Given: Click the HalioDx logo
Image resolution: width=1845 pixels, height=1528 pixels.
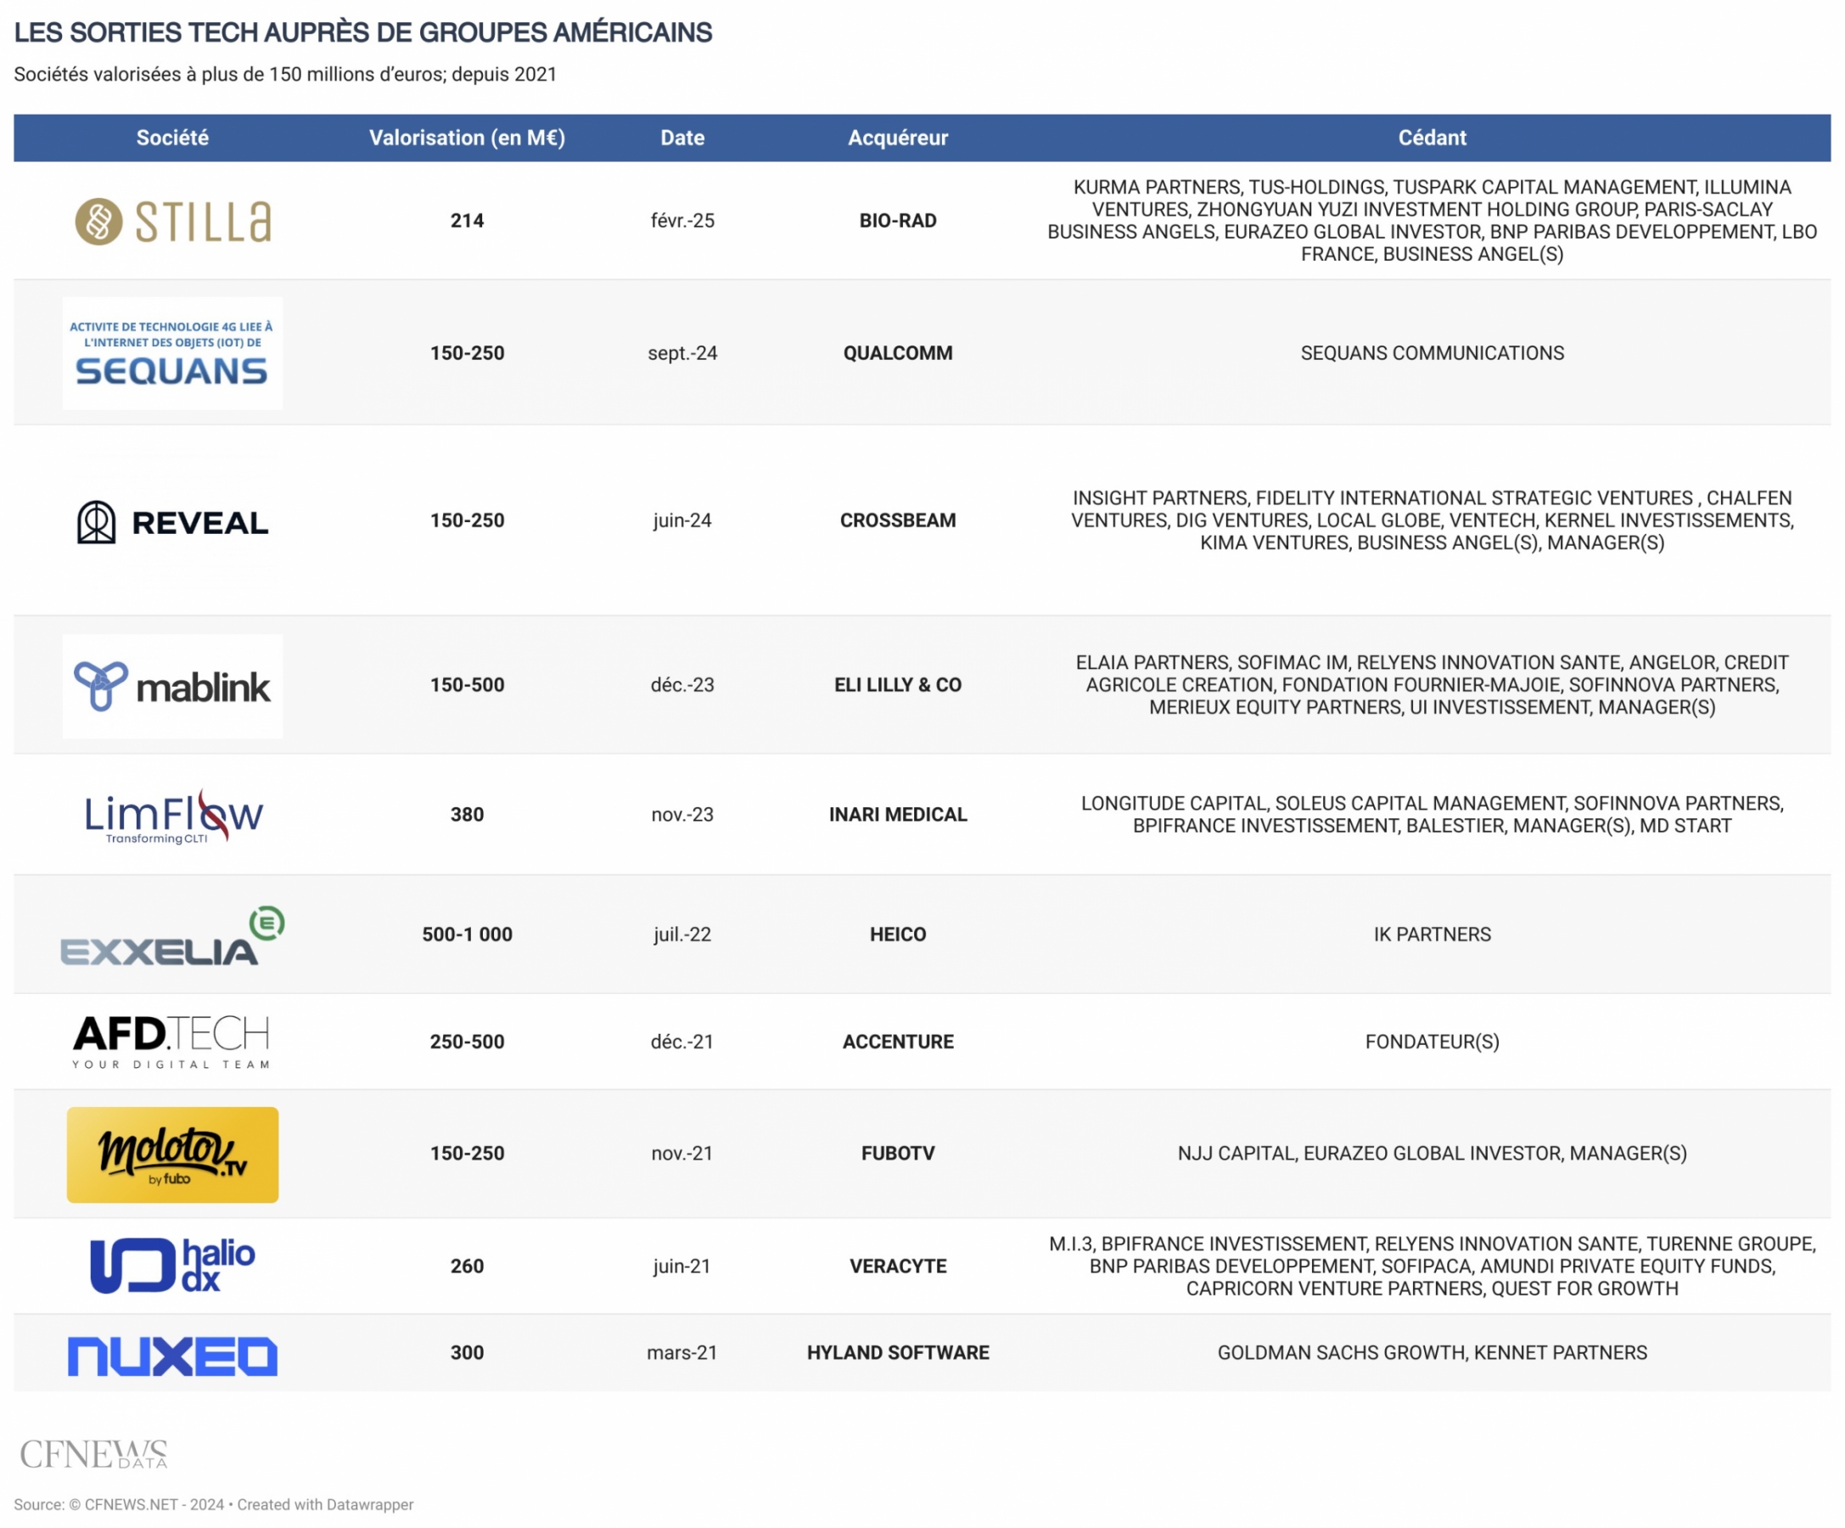Looking at the screenshot, I should 172,1266.
